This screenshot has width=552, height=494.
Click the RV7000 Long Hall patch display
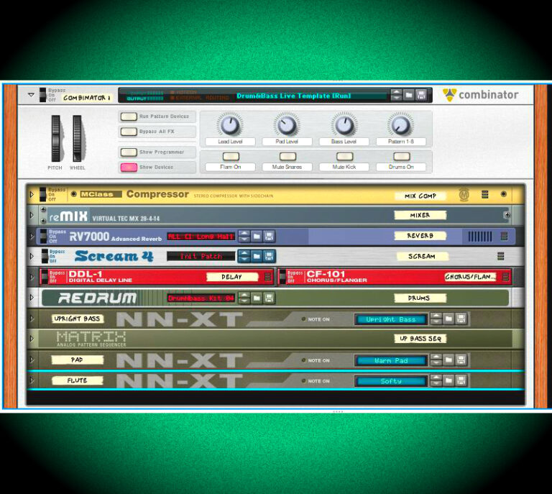201,237
